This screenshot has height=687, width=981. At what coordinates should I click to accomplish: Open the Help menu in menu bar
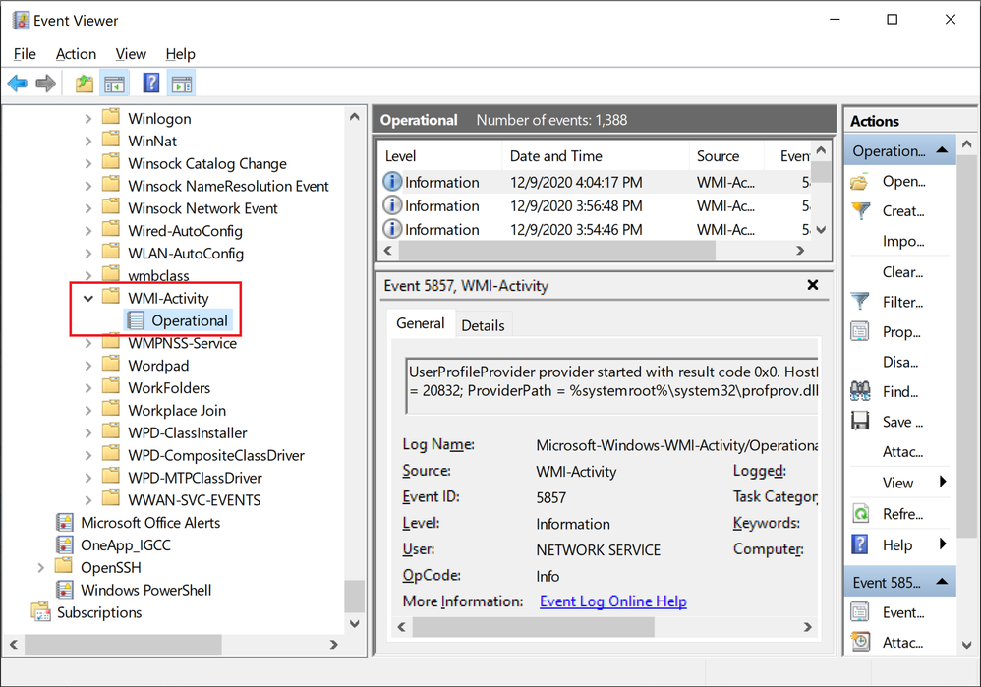click(x=180, y=54)
